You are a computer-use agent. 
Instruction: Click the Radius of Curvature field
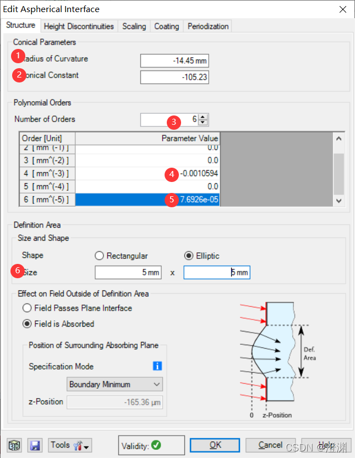[x=174, y=60]
